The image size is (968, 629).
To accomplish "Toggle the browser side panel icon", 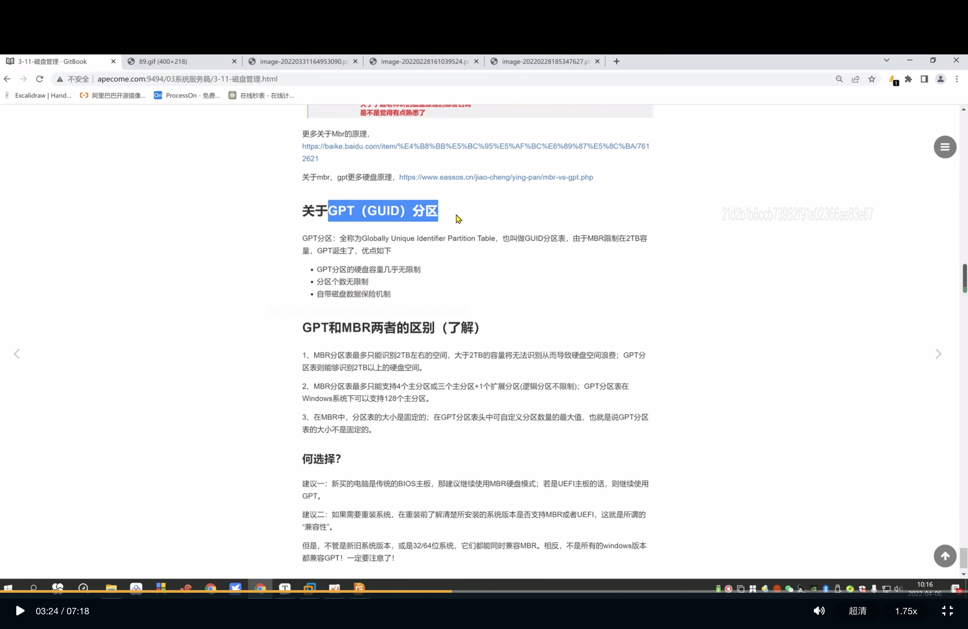I will click(924, 79).
